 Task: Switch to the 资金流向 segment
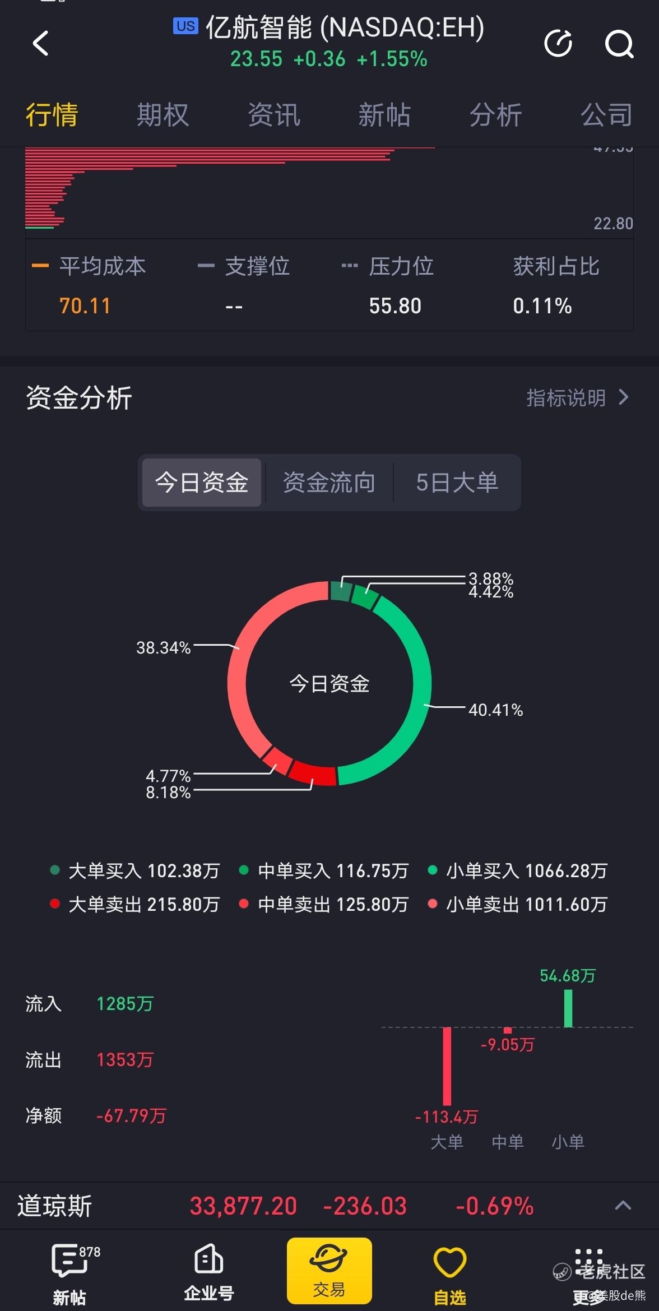[x=329, y=483]
